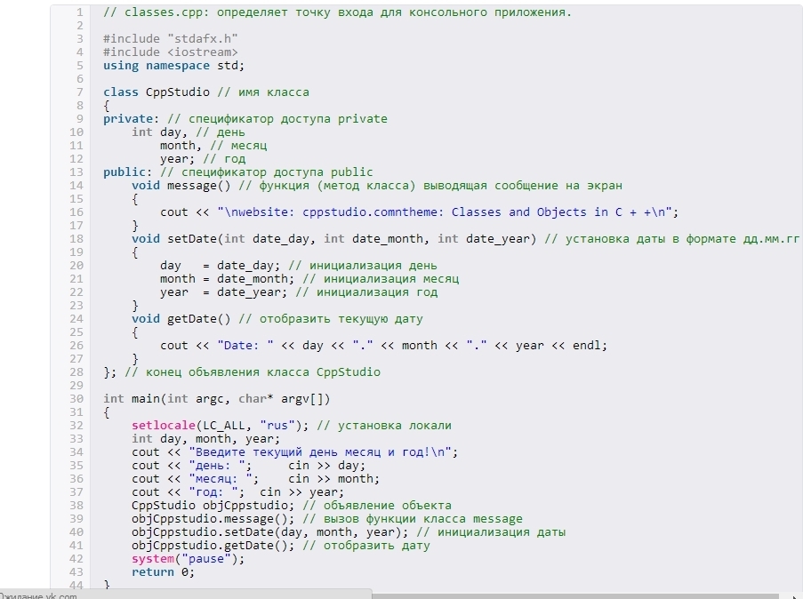
Task: Click the comment "// инициализация месяц"
Action: (381, 278)
